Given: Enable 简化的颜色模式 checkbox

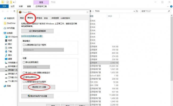Looking at the screenshot, I should (24, 62).
